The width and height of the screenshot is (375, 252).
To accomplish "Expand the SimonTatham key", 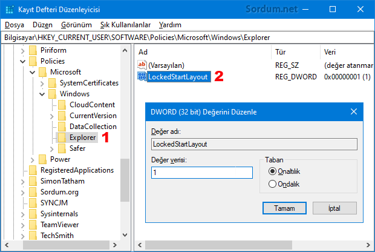I will tap(23, 182).
